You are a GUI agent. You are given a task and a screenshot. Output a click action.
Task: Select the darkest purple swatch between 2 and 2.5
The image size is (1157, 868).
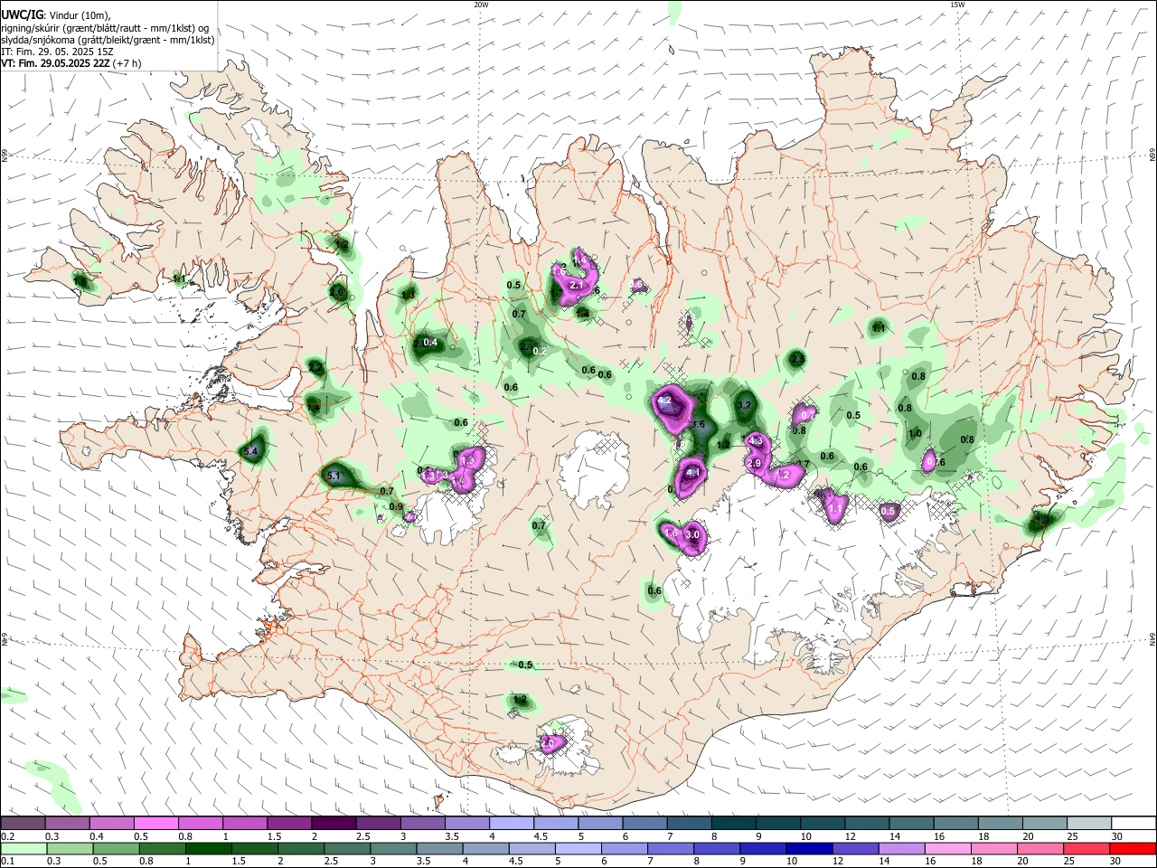334,823
